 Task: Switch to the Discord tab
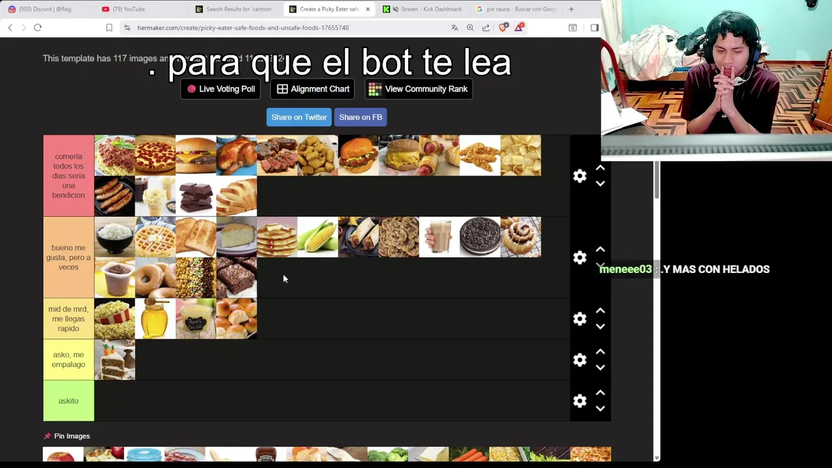click(44, 9)
